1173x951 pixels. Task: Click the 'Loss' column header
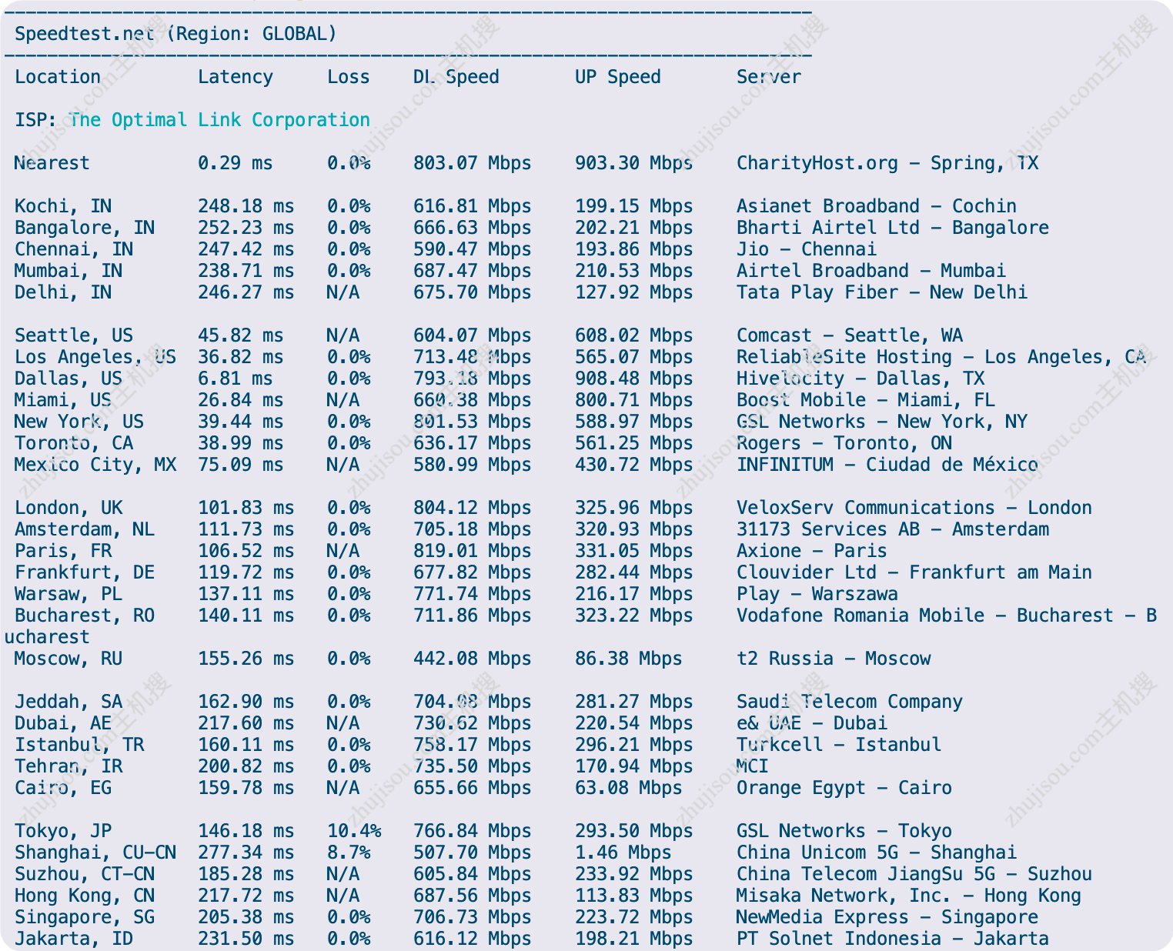[x=349, y=77]
